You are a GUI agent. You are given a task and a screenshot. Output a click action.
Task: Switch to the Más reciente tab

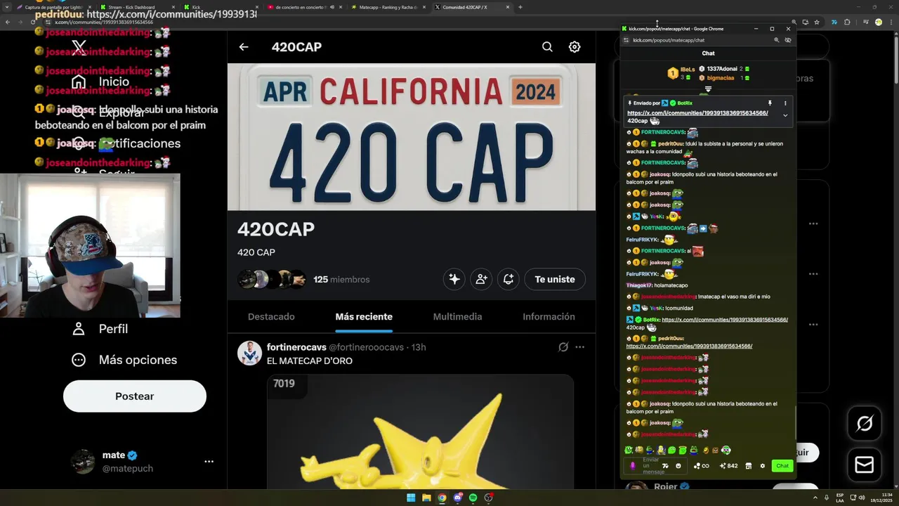click(364, 317)
